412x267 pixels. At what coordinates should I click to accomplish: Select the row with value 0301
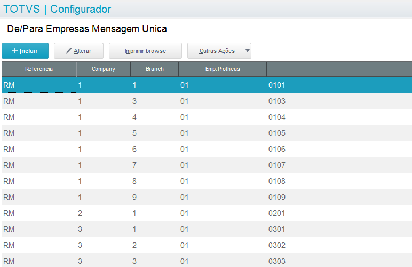(207, 229)
